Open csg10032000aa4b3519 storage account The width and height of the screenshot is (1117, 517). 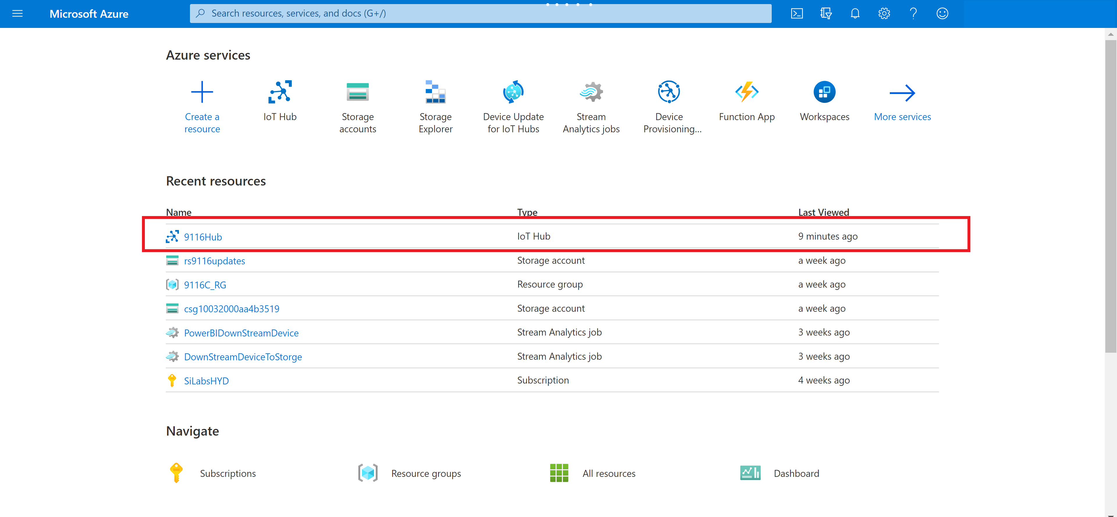click(232, 309)
